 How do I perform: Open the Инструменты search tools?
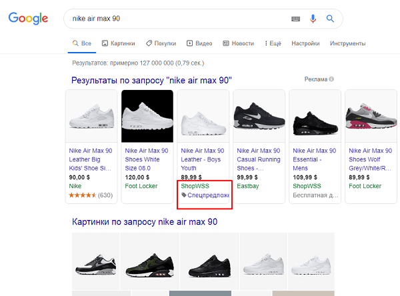coord(347,43)
